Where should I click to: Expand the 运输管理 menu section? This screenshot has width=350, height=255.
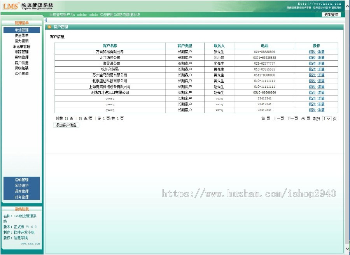coord(22,180)
